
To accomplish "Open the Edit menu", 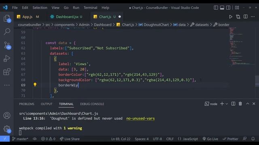I will pos(25,8).
